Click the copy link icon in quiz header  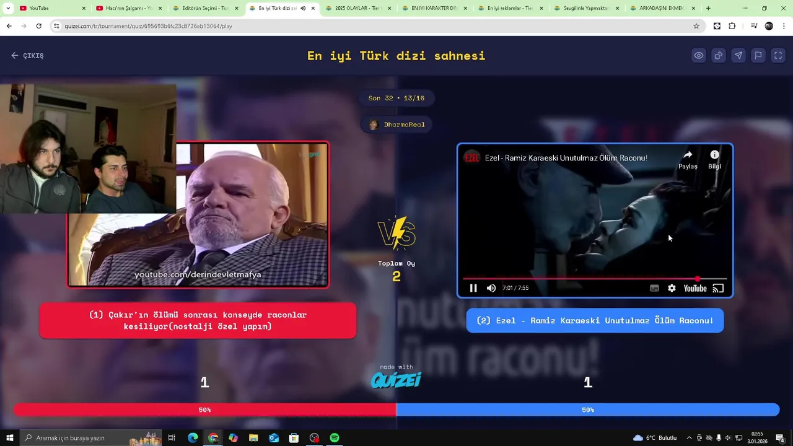pyautogui.click(x=719, y=56)
